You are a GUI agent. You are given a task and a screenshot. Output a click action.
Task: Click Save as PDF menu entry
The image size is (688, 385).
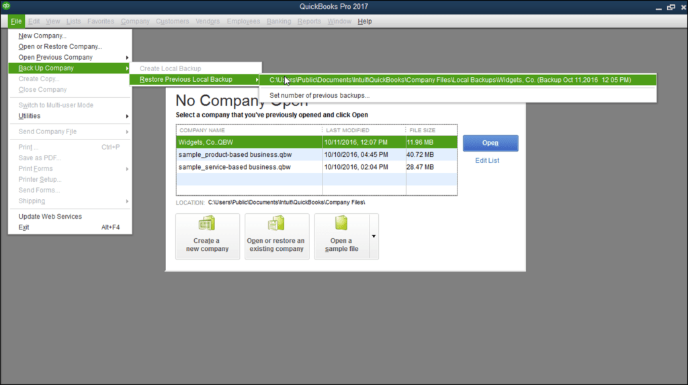pos(70,158)
